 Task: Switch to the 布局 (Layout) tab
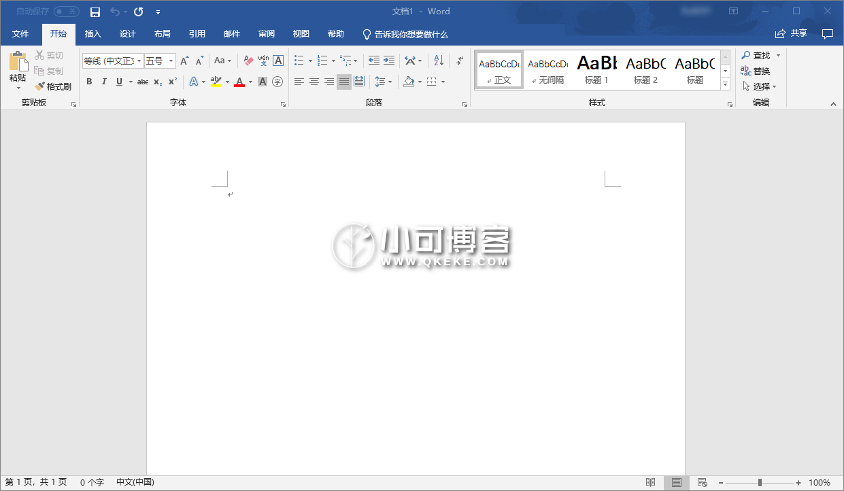[x=163, y=34]
